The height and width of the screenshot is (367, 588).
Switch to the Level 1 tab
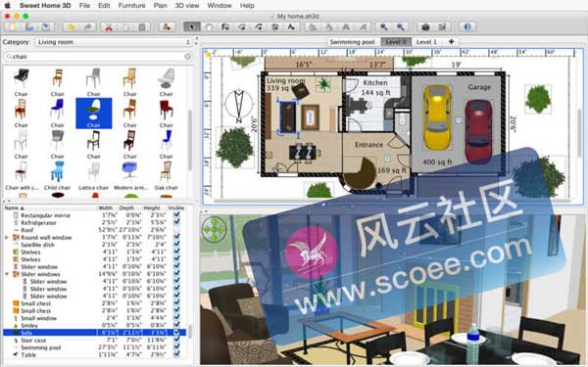coord(426,42)
